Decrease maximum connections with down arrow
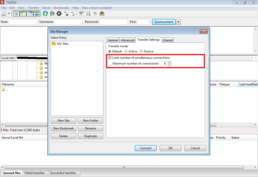Screen dimensions: 258x177 click(x=170, y=65)
